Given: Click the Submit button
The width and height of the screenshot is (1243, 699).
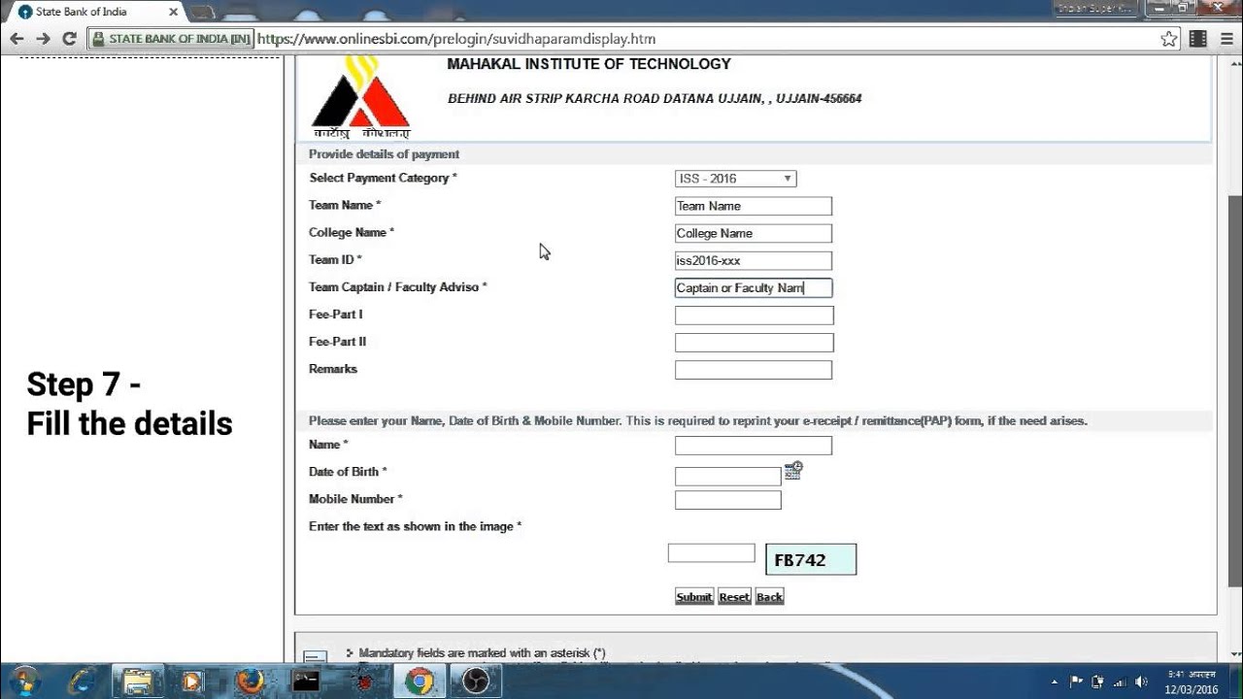Looking at the screenshot, I should [694, 596].
